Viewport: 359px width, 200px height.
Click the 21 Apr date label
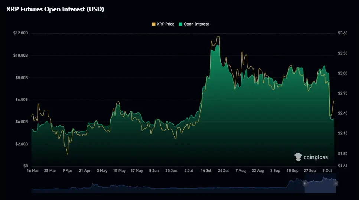click(85, 170)
